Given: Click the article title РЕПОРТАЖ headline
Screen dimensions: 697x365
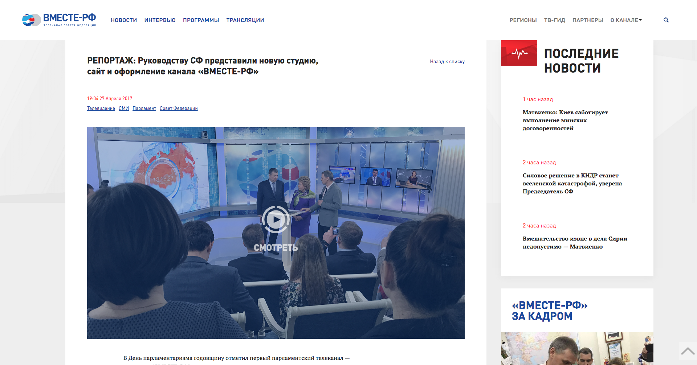Looking at the screenshot, I should 203,66.
